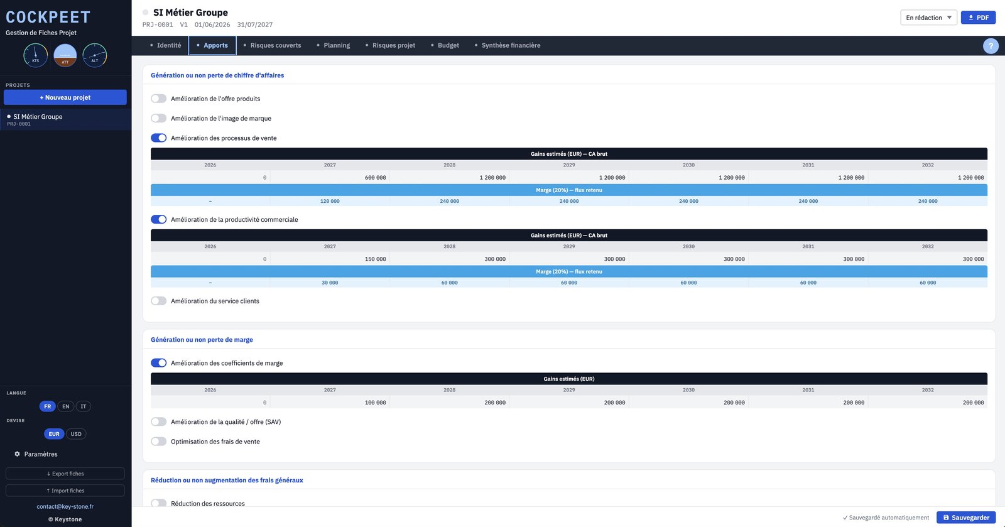This screenshot has height=527, width=1005.
Task: Switch language to FR
Action: [x=48, y=406]
